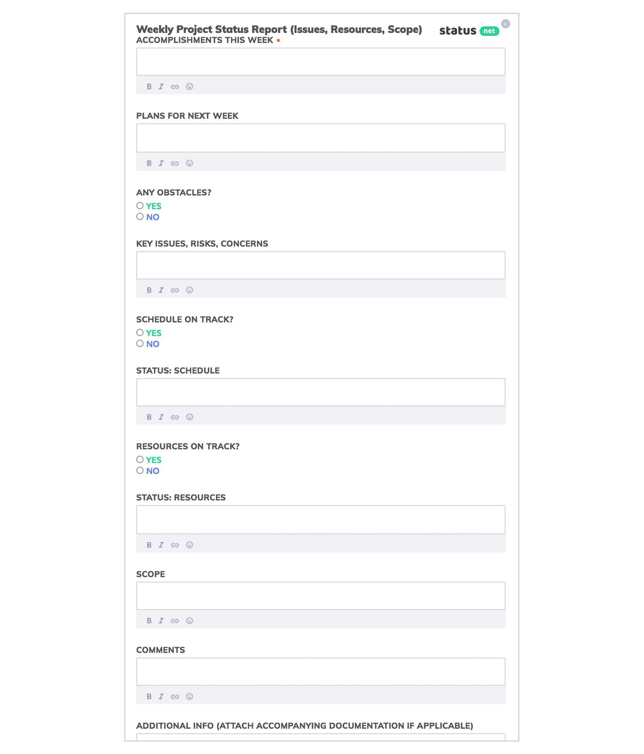This screenshot has height=754, width=644.
Task: Click the link icon in Key Issues toolbar
Action: pos(174,290)
